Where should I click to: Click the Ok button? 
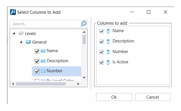click(114, 97)
